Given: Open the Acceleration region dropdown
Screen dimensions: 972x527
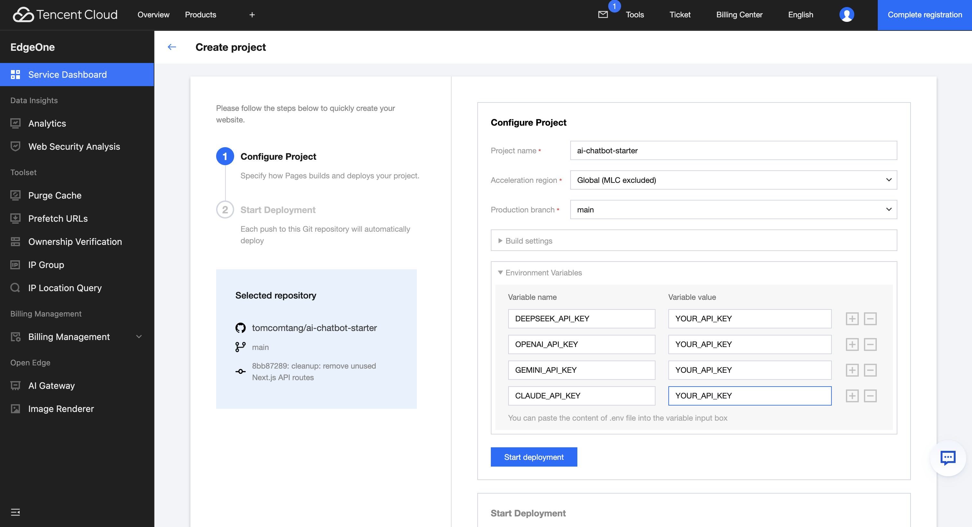Looking at the screenshot, I should [733, 180].
